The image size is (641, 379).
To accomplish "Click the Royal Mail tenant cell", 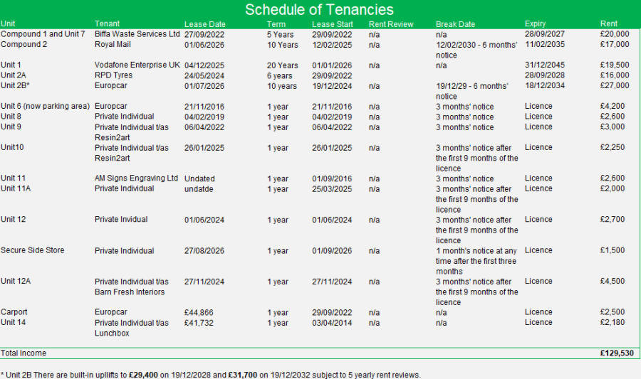I will click(x=113, y=44).
